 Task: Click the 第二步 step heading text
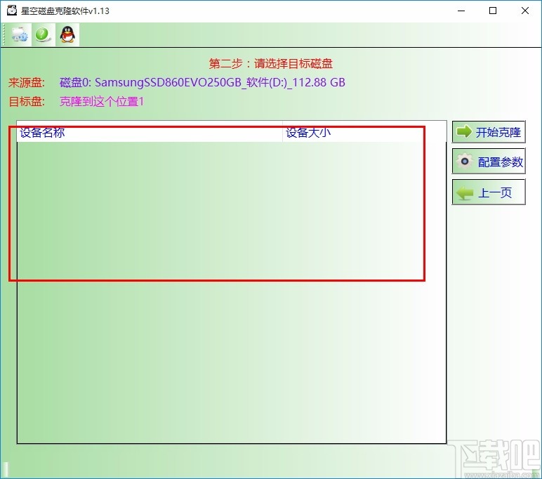271,64
